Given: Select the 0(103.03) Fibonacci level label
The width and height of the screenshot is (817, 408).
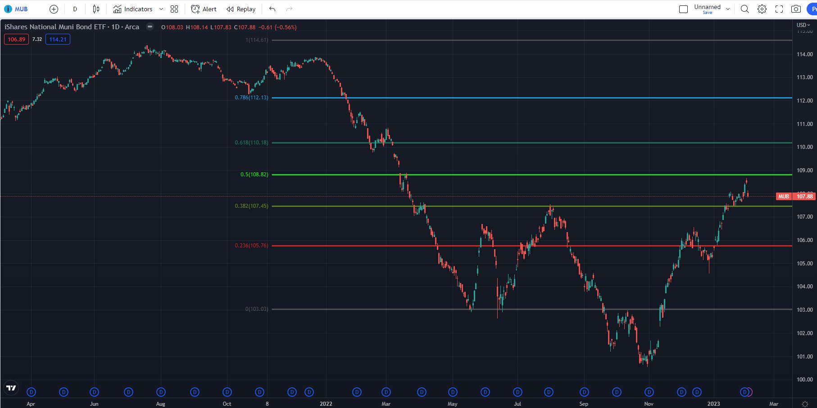Looking at the screenshot, I should [257, 309].
